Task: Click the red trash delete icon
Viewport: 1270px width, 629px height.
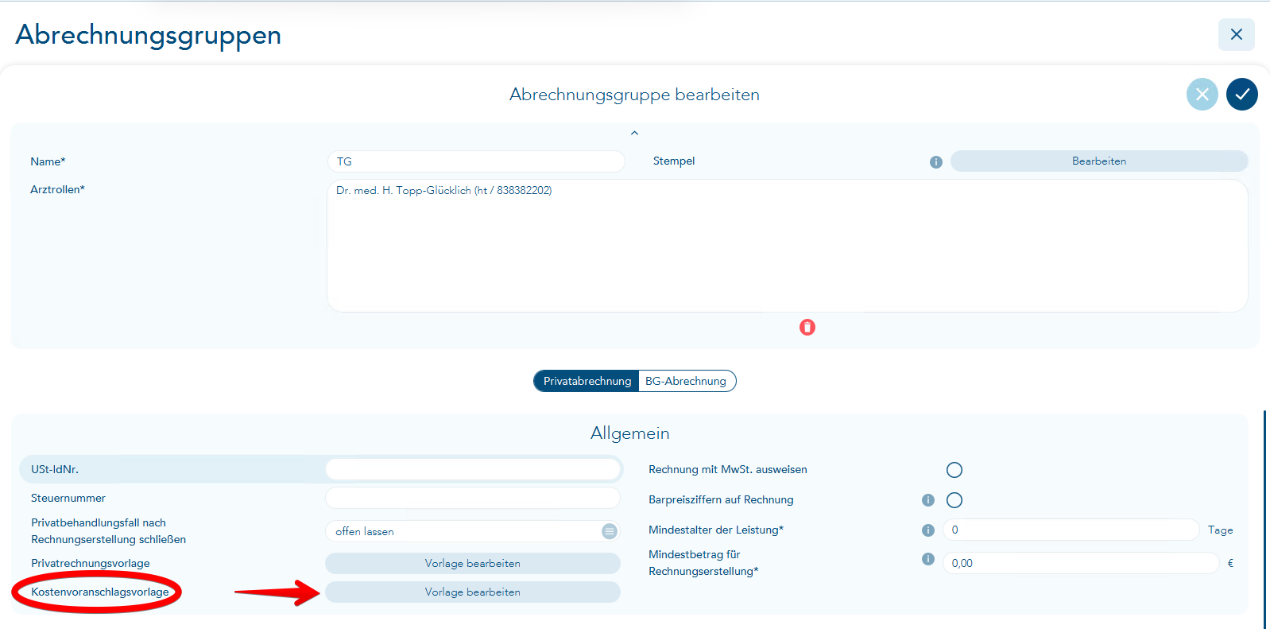Action: [x=807, y=328]
